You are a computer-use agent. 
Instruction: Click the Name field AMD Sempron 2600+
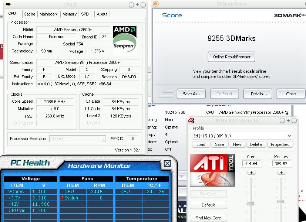pyautogui.click(x=73, y=30)
